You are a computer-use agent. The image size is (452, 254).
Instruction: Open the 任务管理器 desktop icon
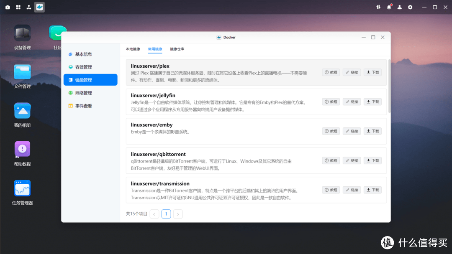coord(22,193)
